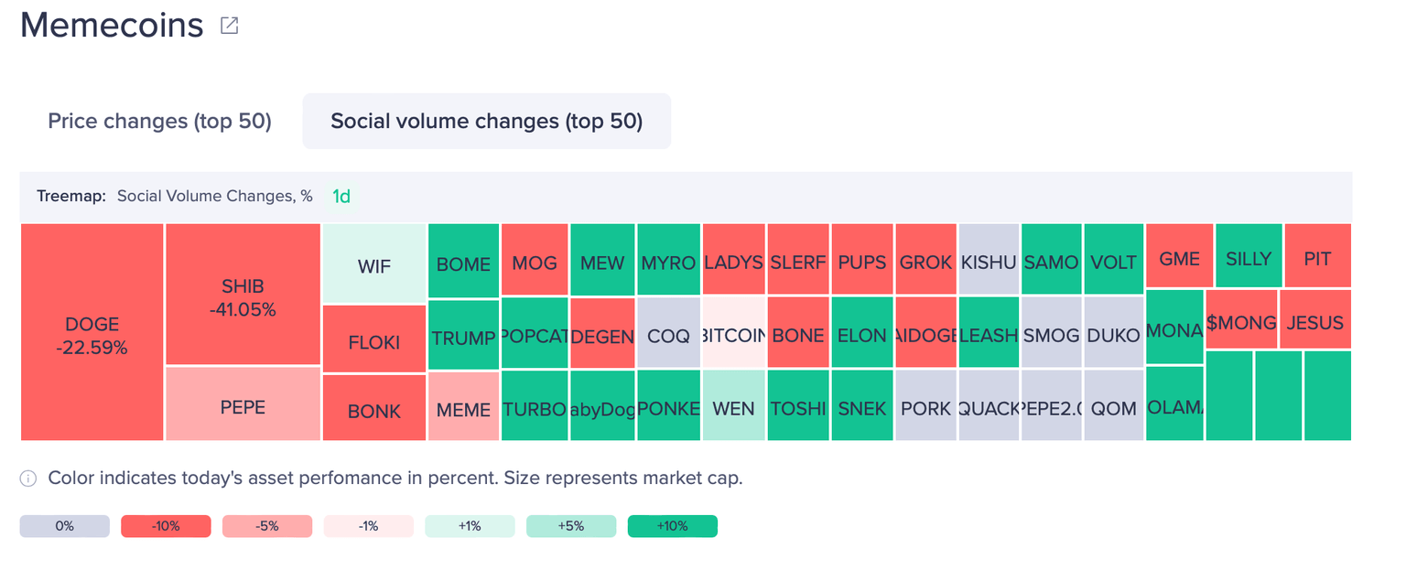
Task: Select the JESUS tile
Action: (x=1315, y=320)
